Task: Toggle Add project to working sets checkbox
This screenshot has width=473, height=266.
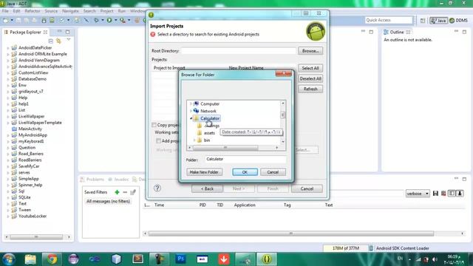Action: point(158,141)
